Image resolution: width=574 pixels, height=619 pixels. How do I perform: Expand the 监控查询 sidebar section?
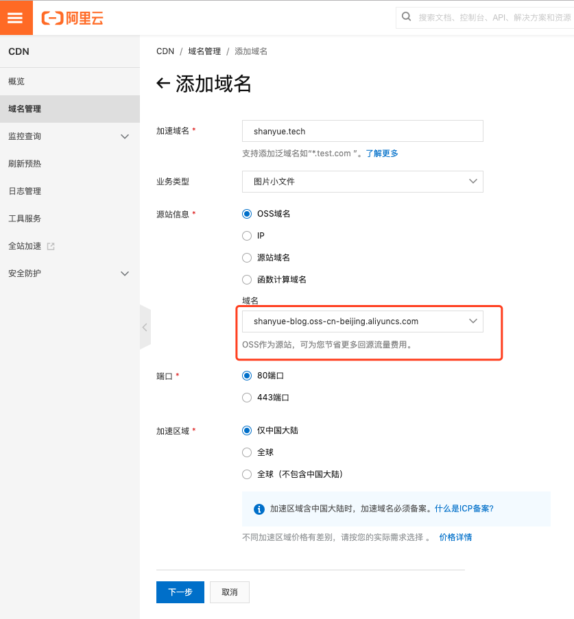coord(70,136)
